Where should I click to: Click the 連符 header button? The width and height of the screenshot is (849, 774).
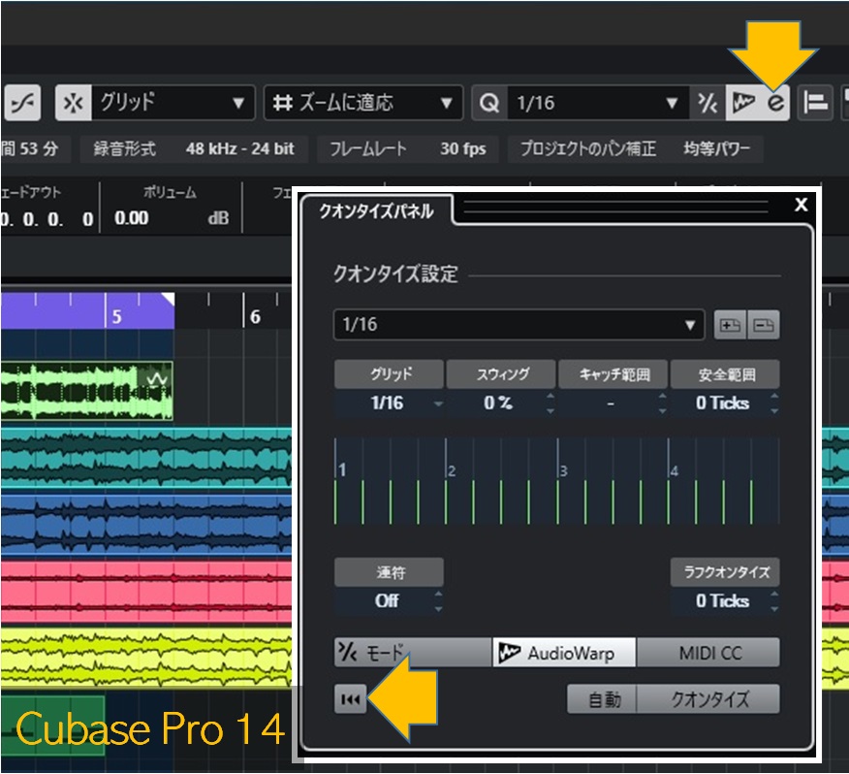pos(390,572)
